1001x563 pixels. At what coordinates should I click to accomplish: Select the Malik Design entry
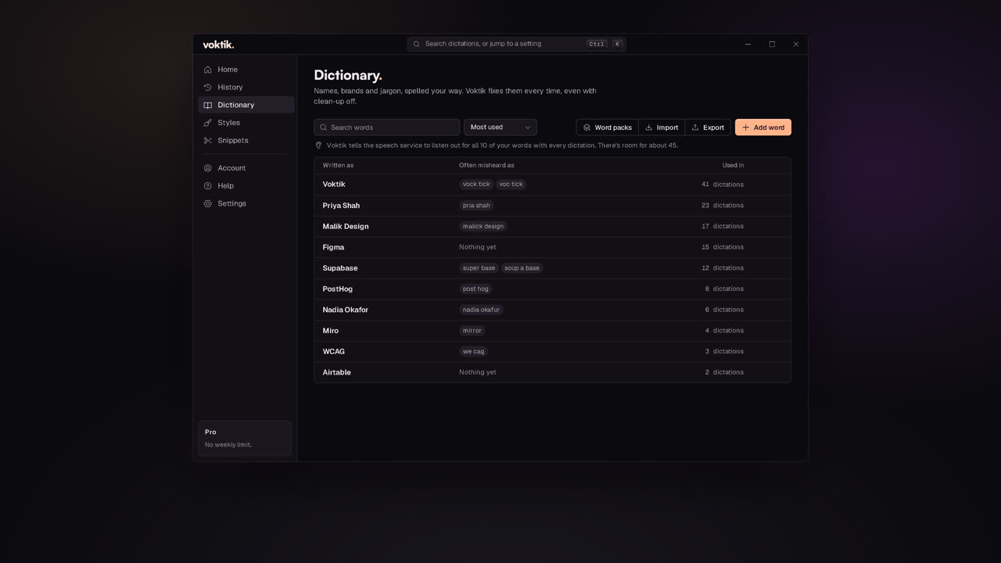552,226
